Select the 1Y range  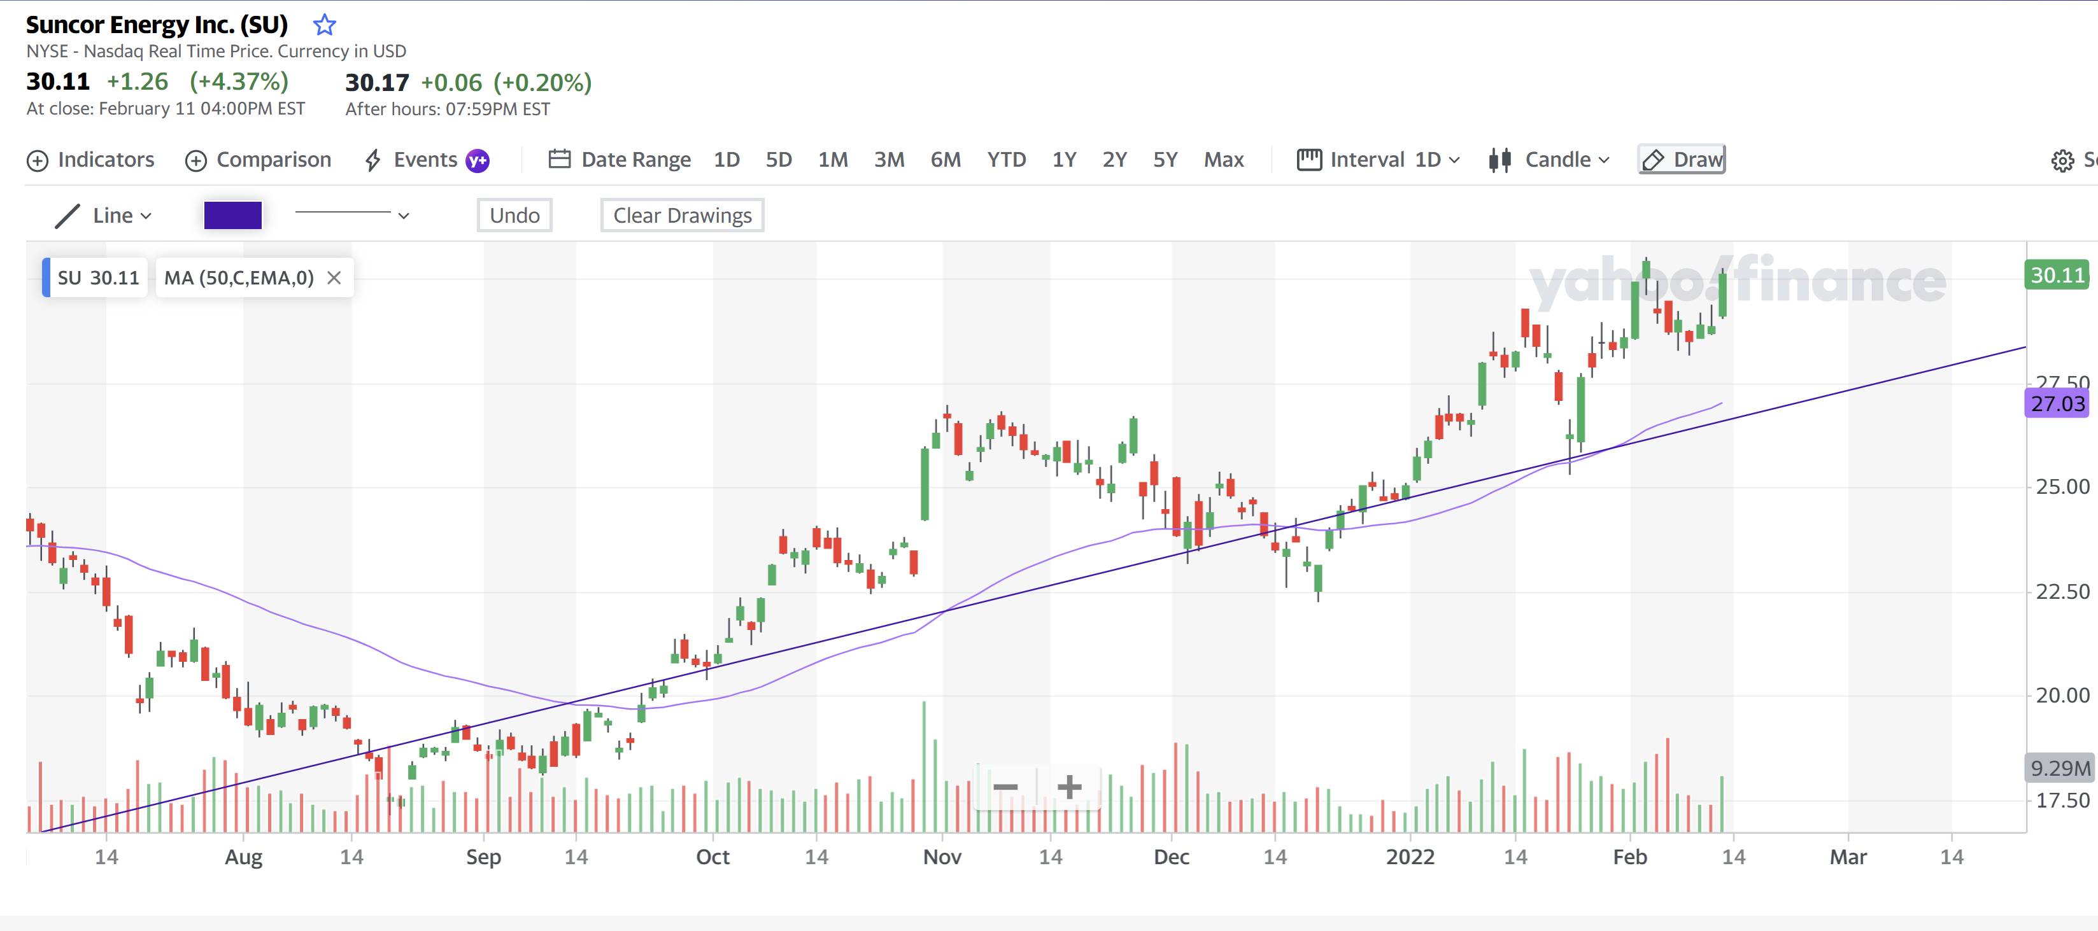[1064, 160]
